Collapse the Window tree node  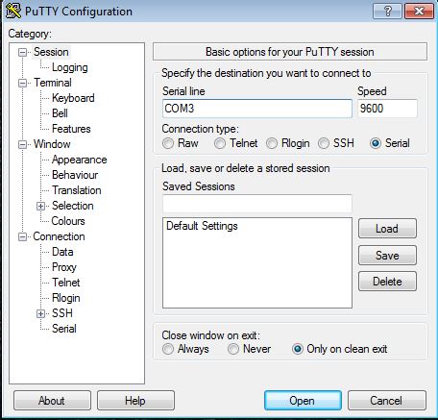click(x=22, y=144)
